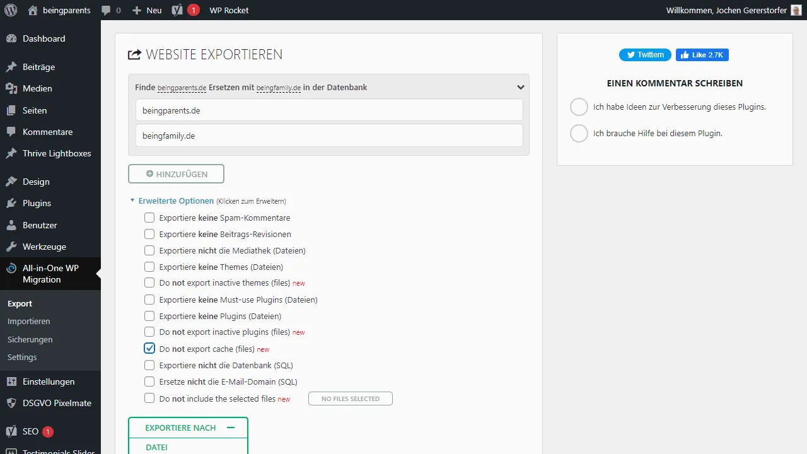Click the SEO notification badge in sidebar

(48, 432)
